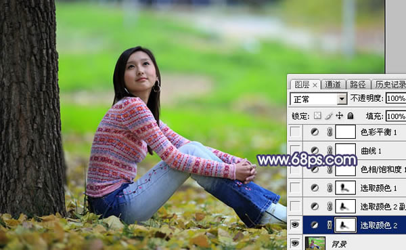
Task: Click 选取颜色 1 adjustment icon
Action: point(315,188)
